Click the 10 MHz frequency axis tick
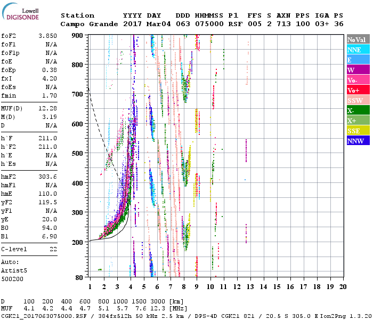This screenshot has height=320, width=373. coord(210,287)
